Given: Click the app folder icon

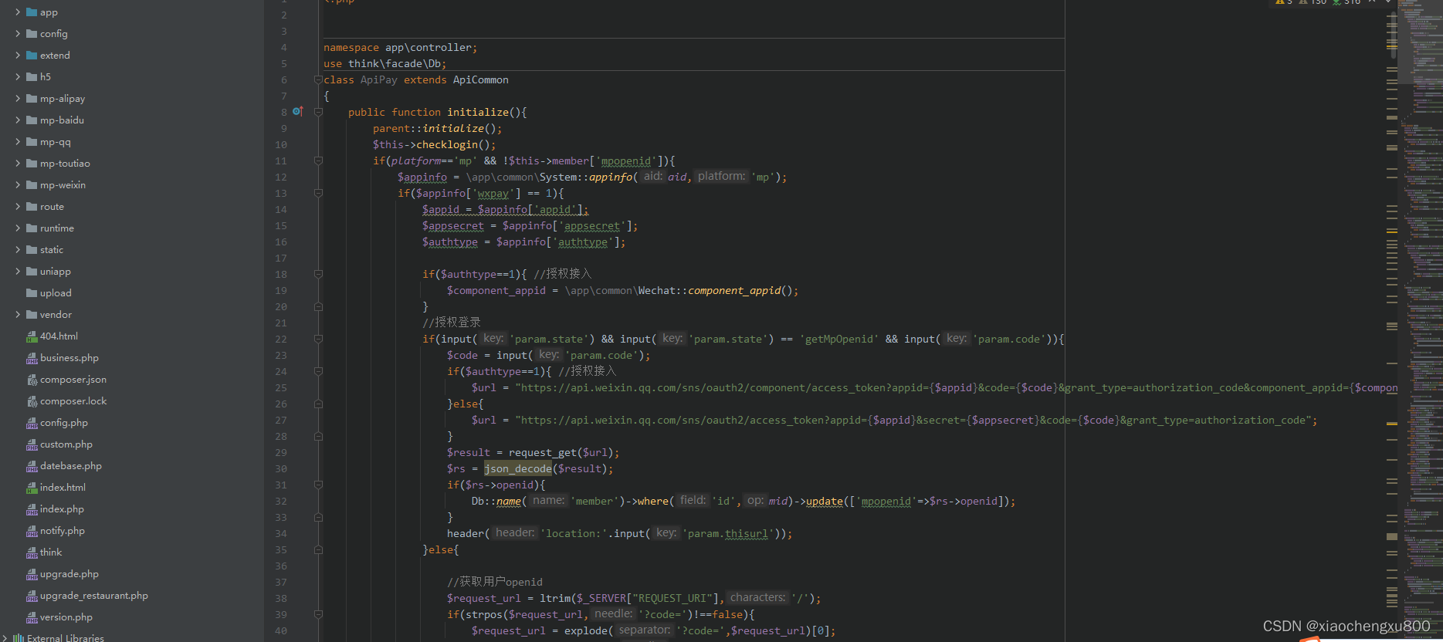Looking at the screenshot, I should tap(32, 12).
